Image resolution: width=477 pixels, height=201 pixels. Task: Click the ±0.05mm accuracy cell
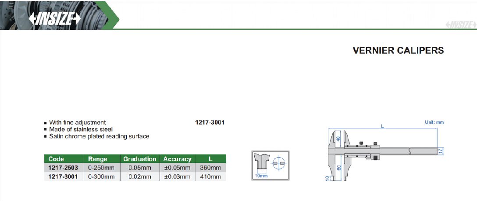(177, 168)
